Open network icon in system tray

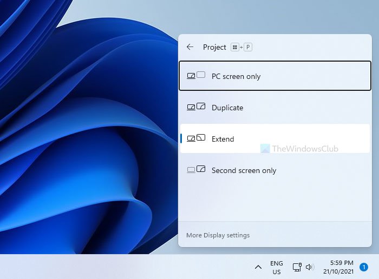[x=297, y=267]
